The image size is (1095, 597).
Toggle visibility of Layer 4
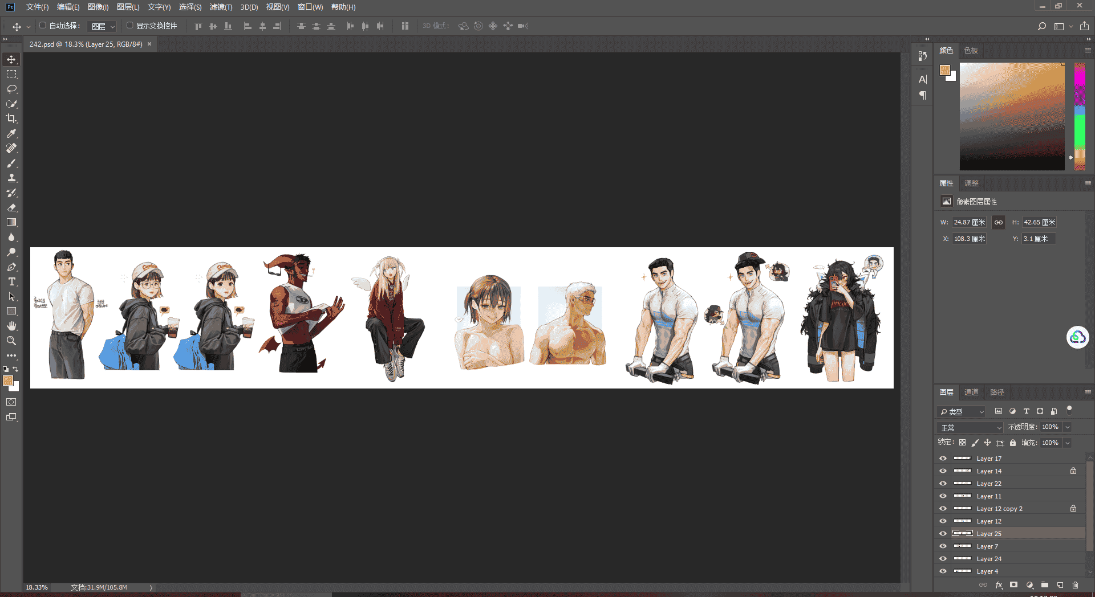tap(943, 571)
